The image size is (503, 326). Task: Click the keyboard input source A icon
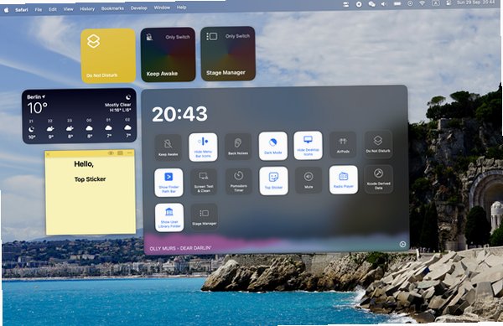[436, 3]
